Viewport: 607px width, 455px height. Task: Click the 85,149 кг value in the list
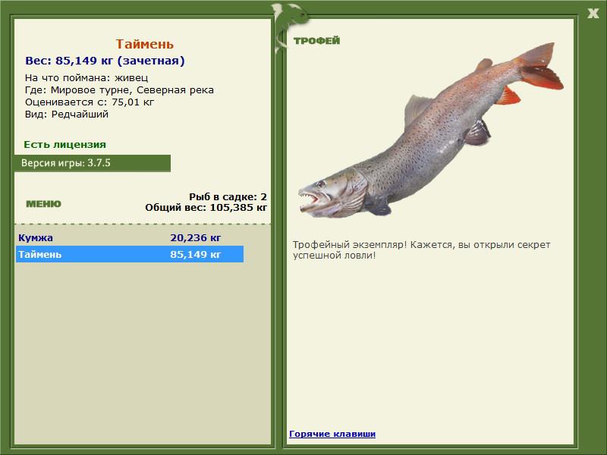[x=196, y=254]
